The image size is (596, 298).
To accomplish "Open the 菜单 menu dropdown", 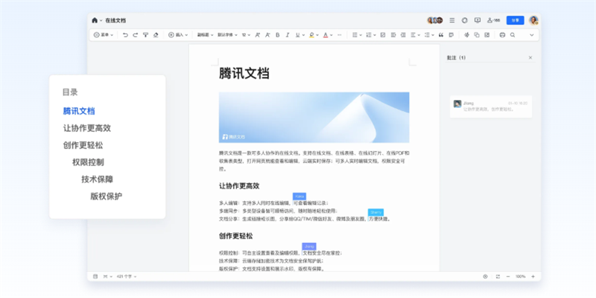I will coord(104,35).
